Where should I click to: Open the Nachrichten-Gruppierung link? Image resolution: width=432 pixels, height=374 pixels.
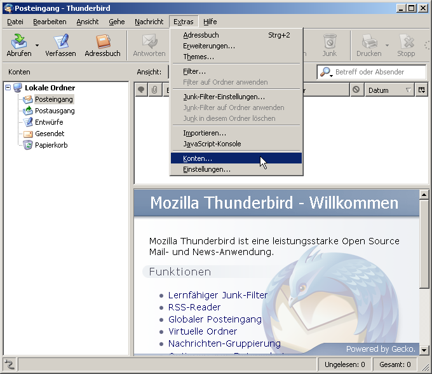coord(224,343)
